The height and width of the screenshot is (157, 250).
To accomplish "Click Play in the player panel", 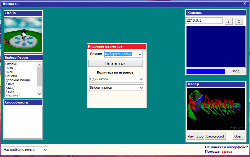I will [191, 136].
